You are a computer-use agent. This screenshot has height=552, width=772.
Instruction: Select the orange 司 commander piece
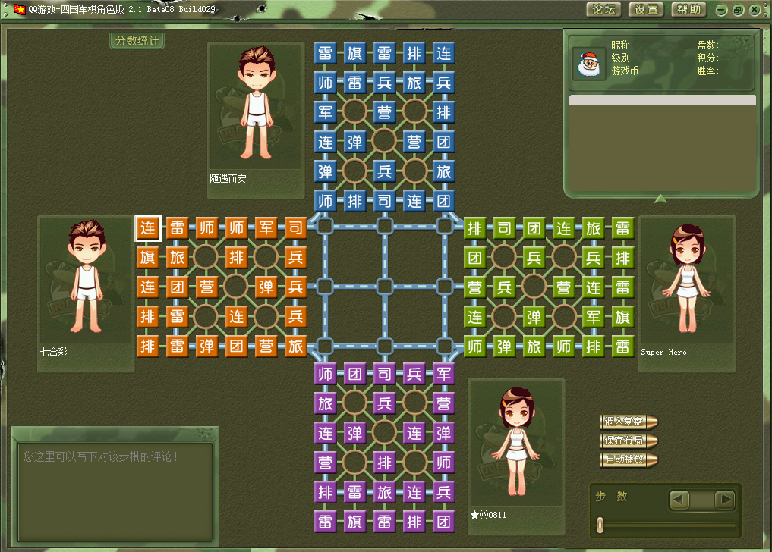pos(295,227)
